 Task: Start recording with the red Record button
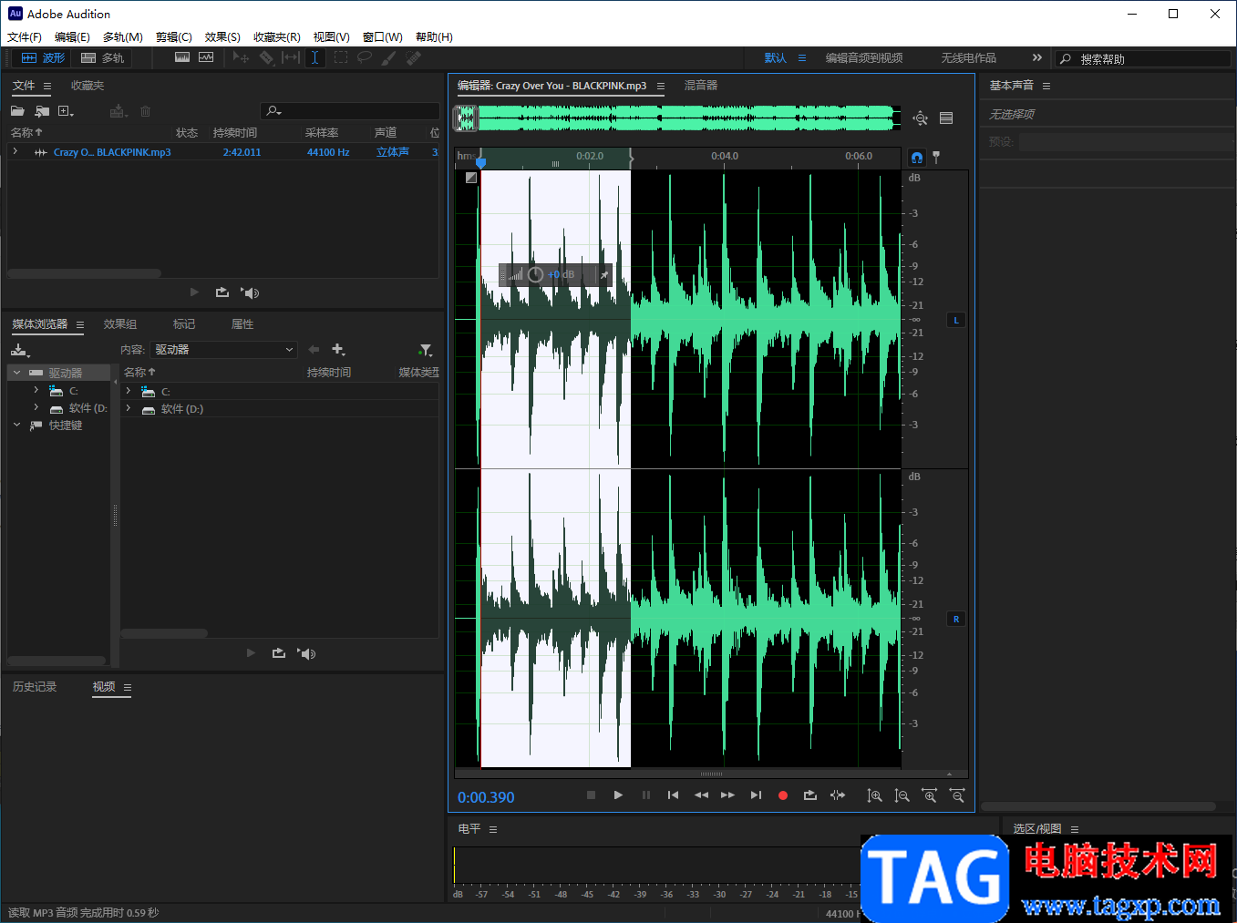click(x=782, y=795)
